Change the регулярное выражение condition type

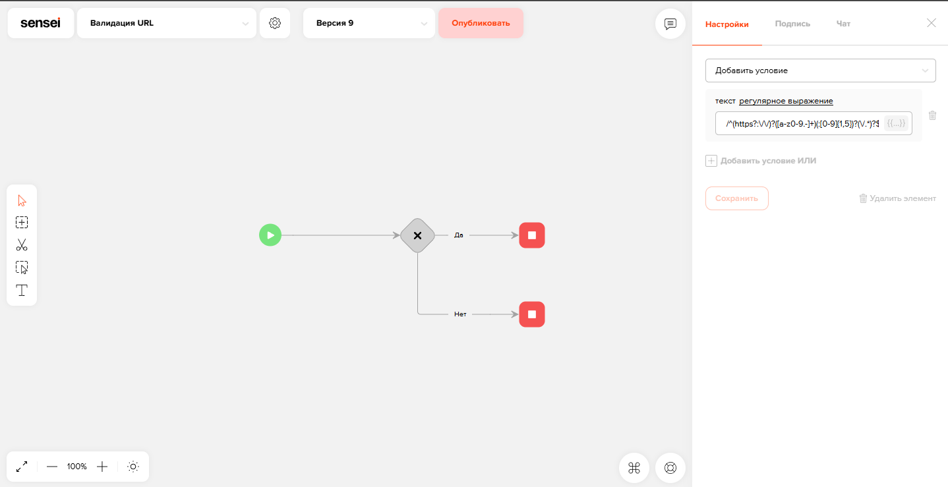pyautogui.click(x=786, y=101)
